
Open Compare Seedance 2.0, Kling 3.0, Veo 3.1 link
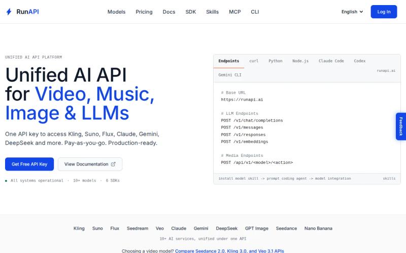pos(229,250)
